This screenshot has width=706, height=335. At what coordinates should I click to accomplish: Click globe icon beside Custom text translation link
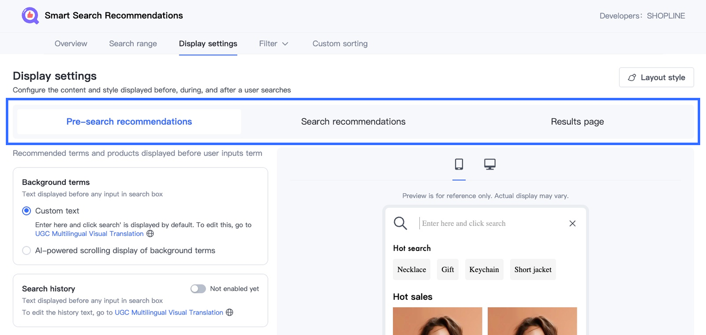click(x=150, y=233)
